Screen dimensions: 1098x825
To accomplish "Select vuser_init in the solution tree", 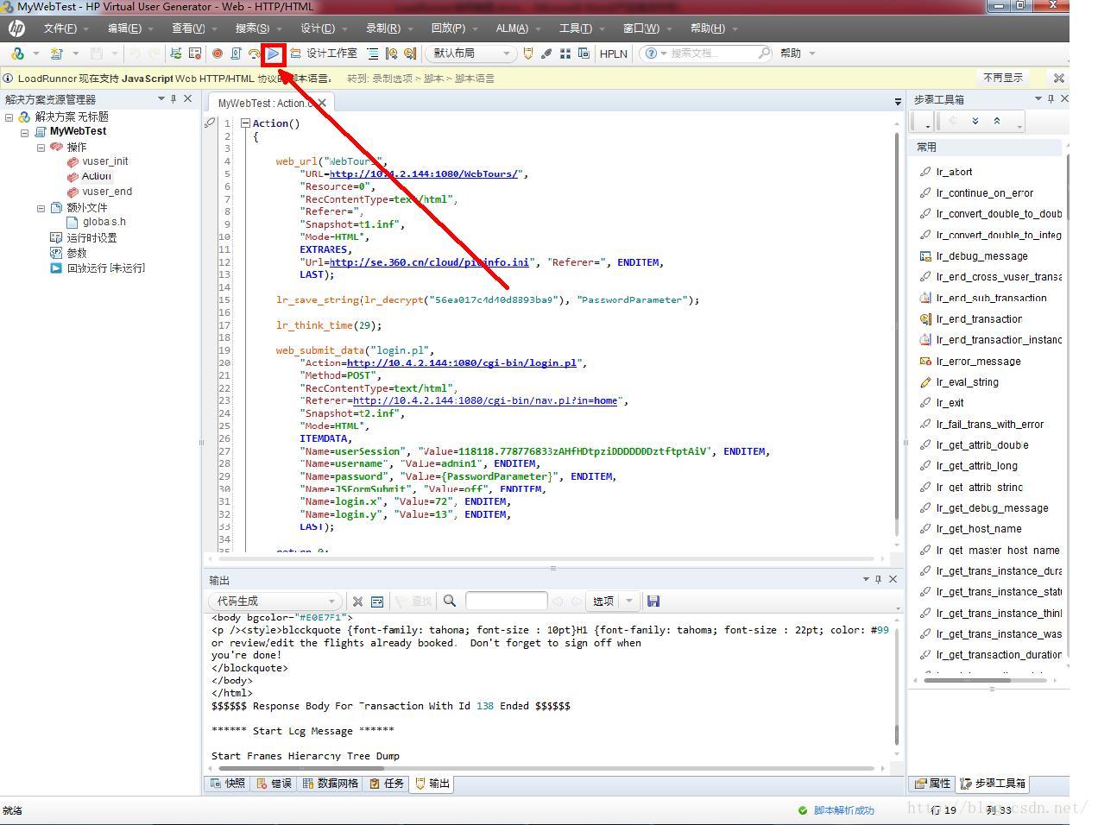I will tap(105, 161).
